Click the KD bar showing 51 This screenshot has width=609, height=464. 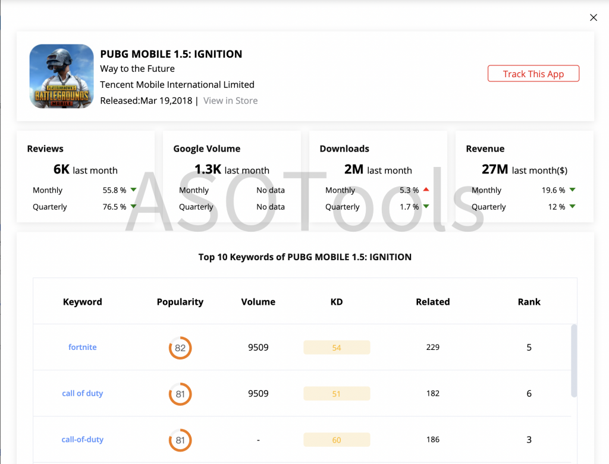337,394
